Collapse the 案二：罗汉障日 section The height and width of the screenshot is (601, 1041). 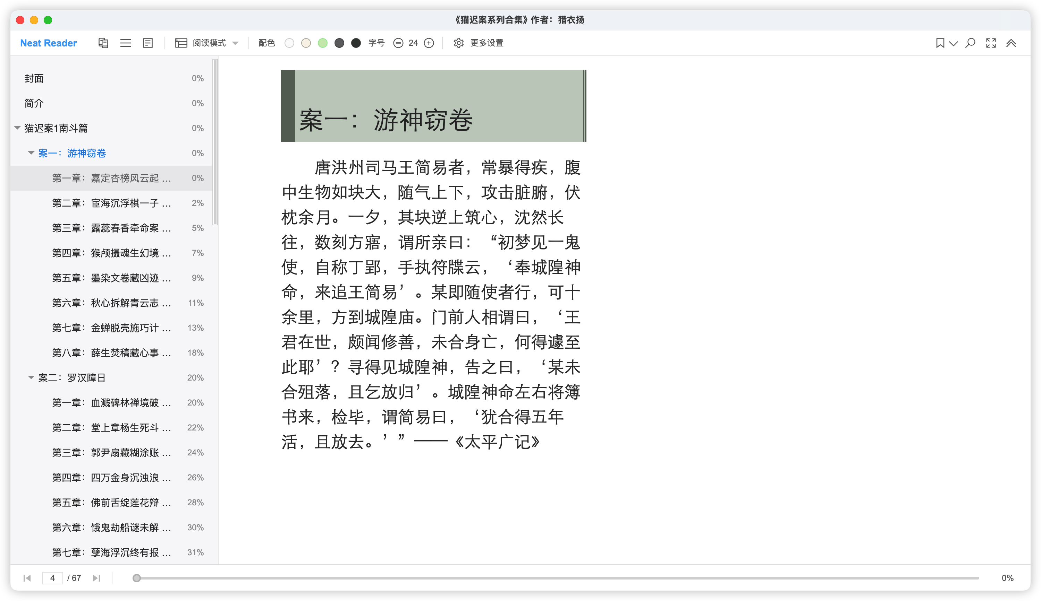(31, 377)
